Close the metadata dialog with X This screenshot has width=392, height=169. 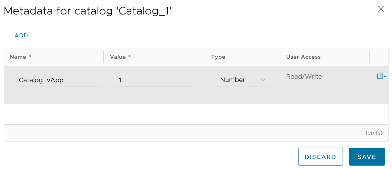tap(380, 9)
